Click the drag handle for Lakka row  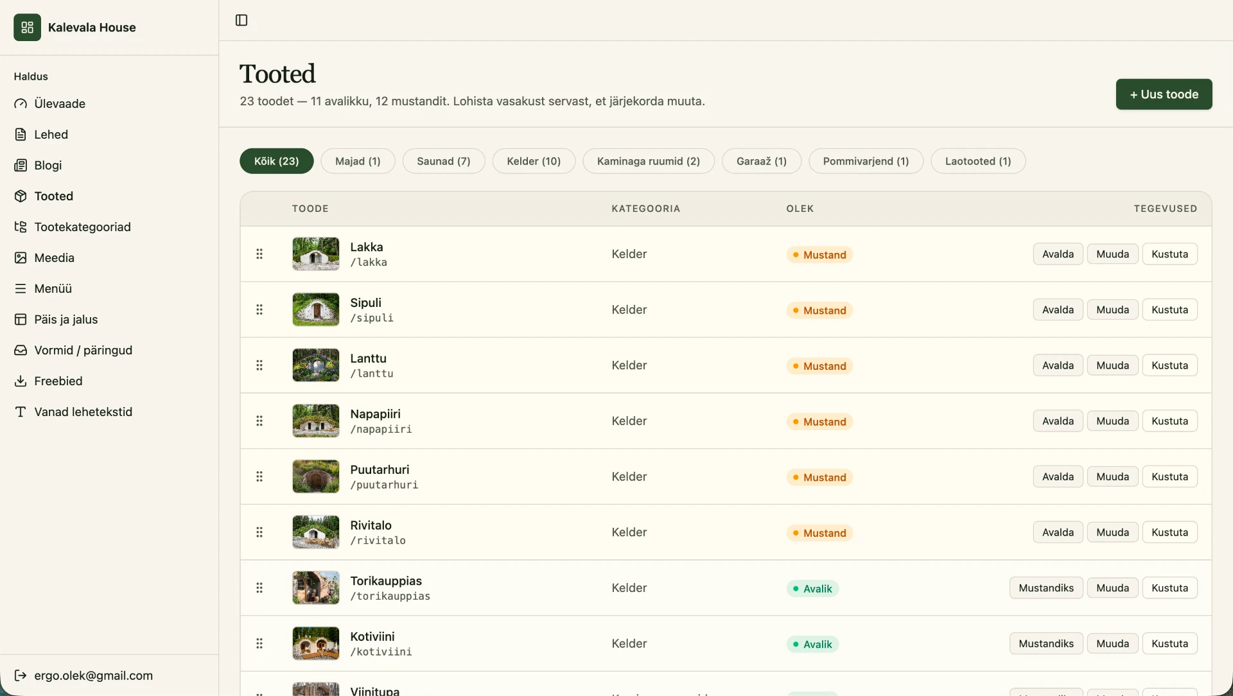[x=259, y=254]
